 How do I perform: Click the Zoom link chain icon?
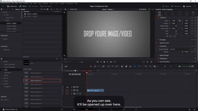pos(180,21)
